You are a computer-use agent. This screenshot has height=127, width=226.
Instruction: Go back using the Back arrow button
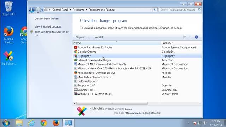point(32,10)
